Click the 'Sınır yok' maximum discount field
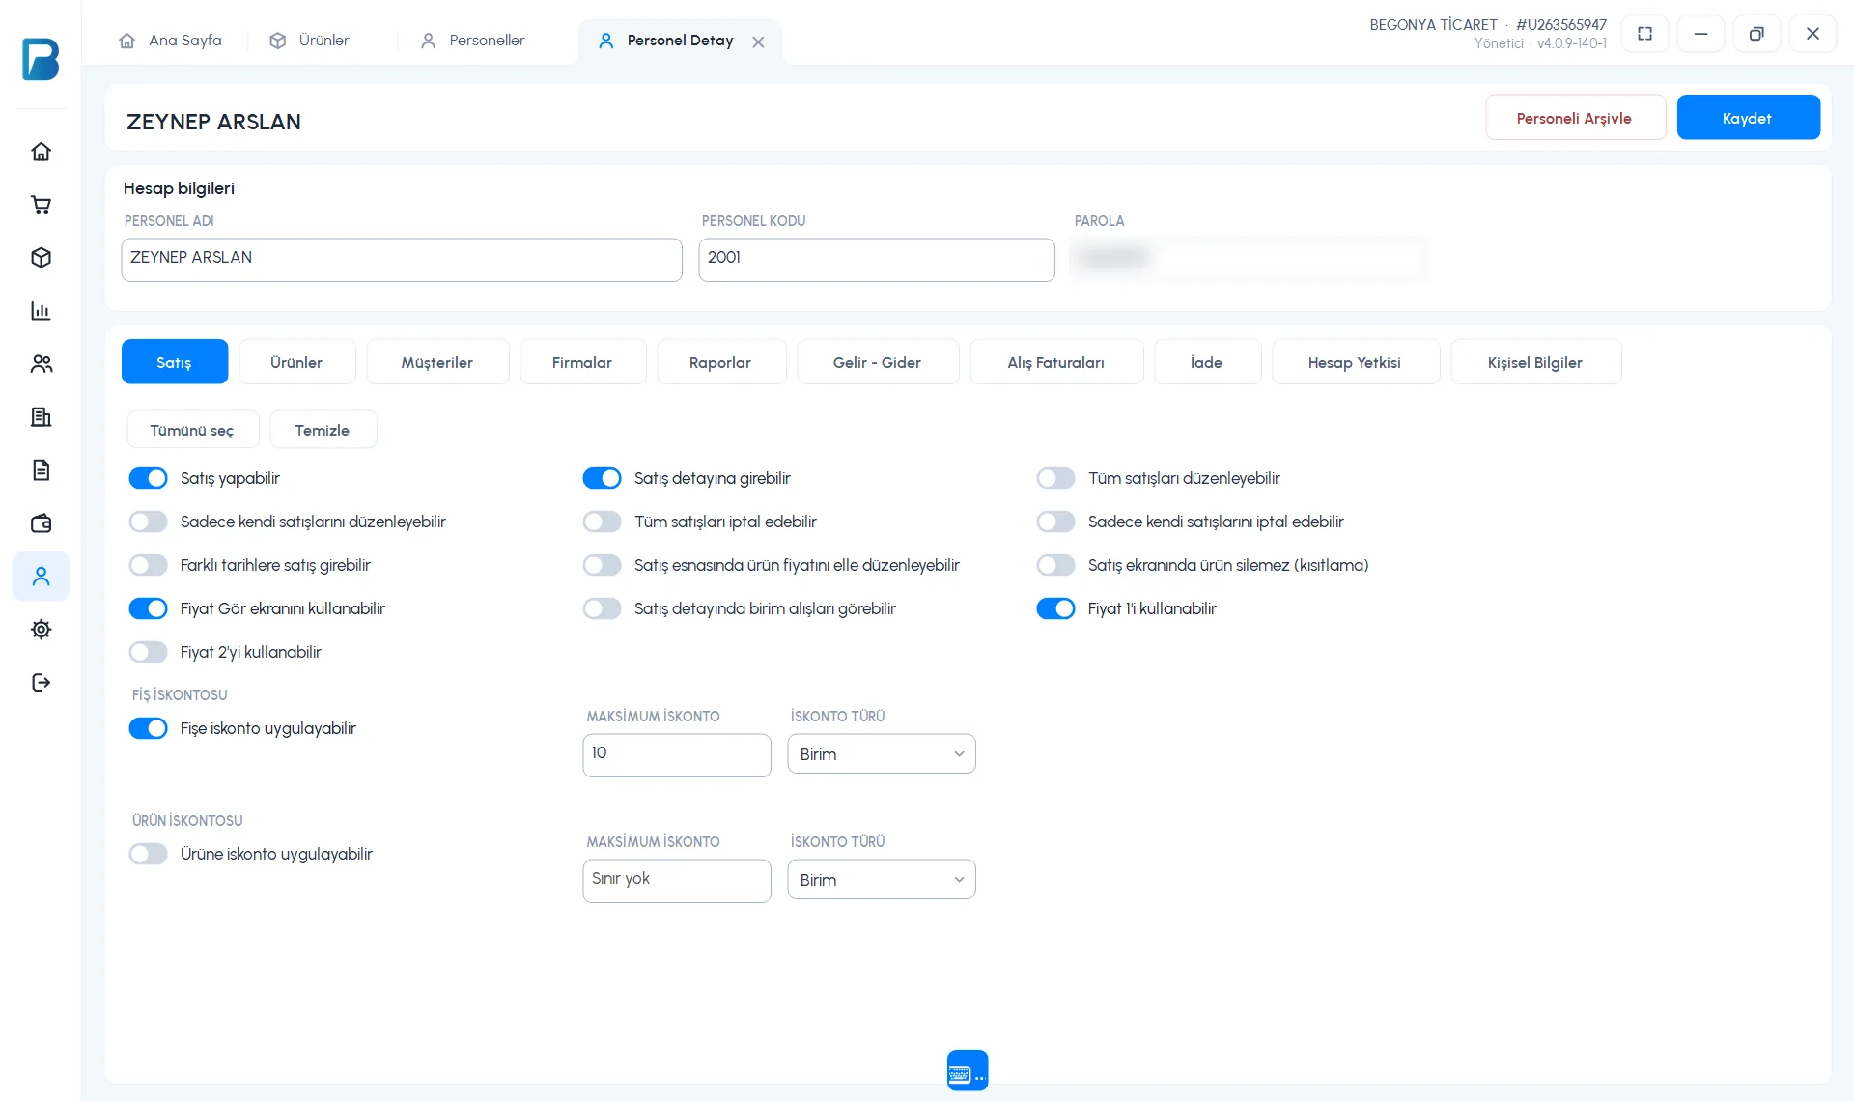 (677, 880)
